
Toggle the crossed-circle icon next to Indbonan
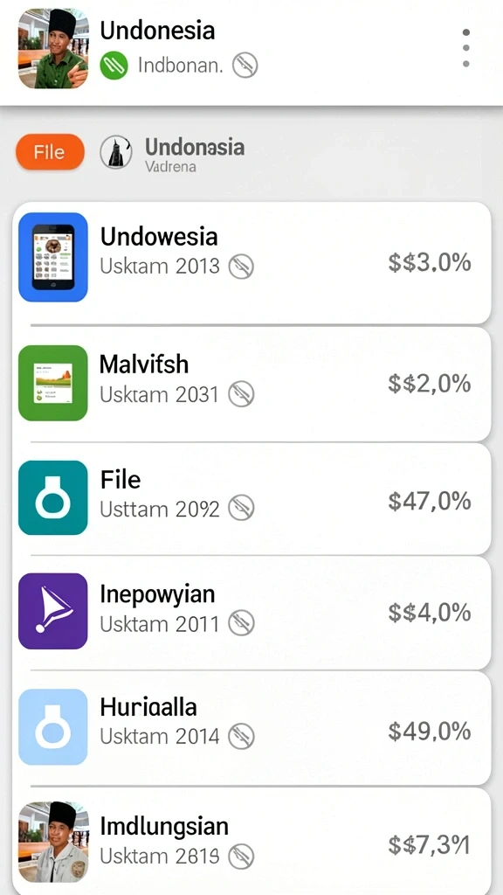[x=245, y=66]
